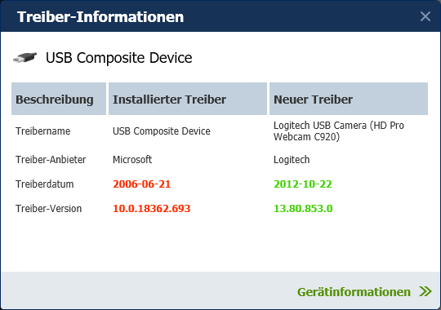Open the Gerätinformationen link

click(354, 292)
